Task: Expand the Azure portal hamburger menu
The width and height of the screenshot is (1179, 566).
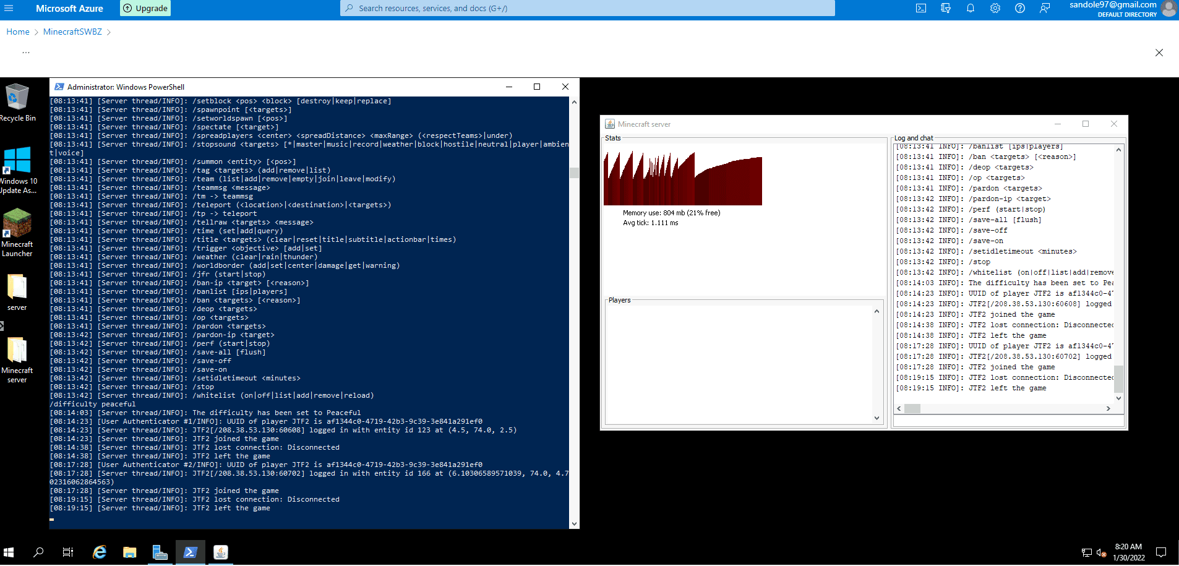Action: (x=9, y=8)
